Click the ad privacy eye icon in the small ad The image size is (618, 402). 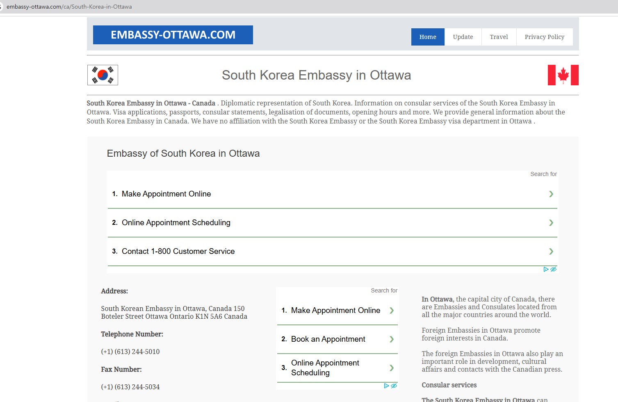click(x=394, y=386)
